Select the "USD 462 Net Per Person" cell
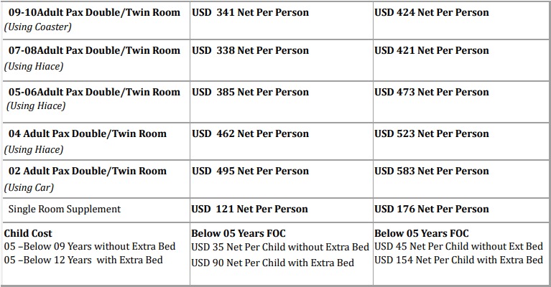551x287 pixels. 250,133
